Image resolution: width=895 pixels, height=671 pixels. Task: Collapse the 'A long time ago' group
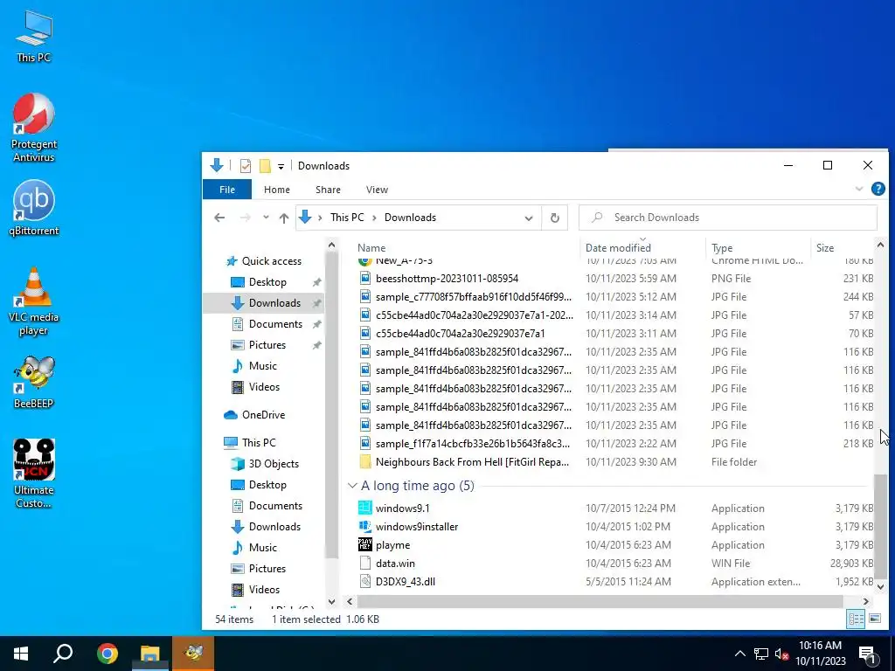point(352,486)
